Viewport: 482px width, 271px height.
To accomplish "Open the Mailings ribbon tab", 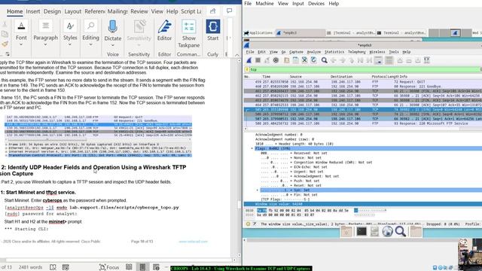I will click(117, 11).
